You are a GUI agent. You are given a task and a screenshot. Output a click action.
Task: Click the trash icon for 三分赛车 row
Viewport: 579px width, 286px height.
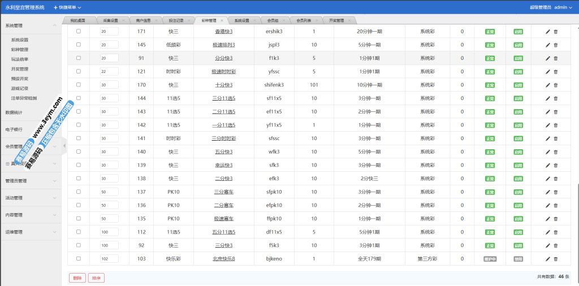tap(555, 192)
